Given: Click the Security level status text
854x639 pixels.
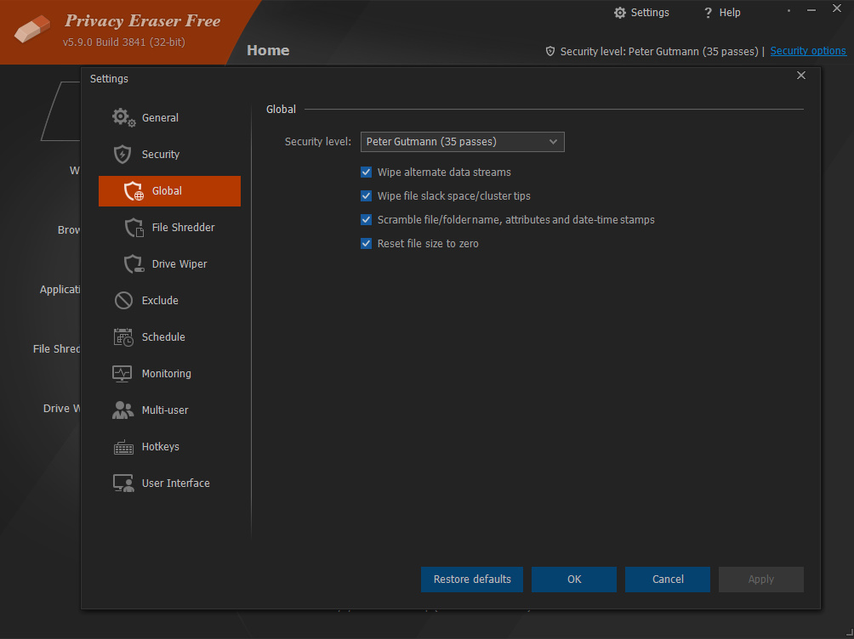Looking at the screenshot, I should click(x=659, y=51).
